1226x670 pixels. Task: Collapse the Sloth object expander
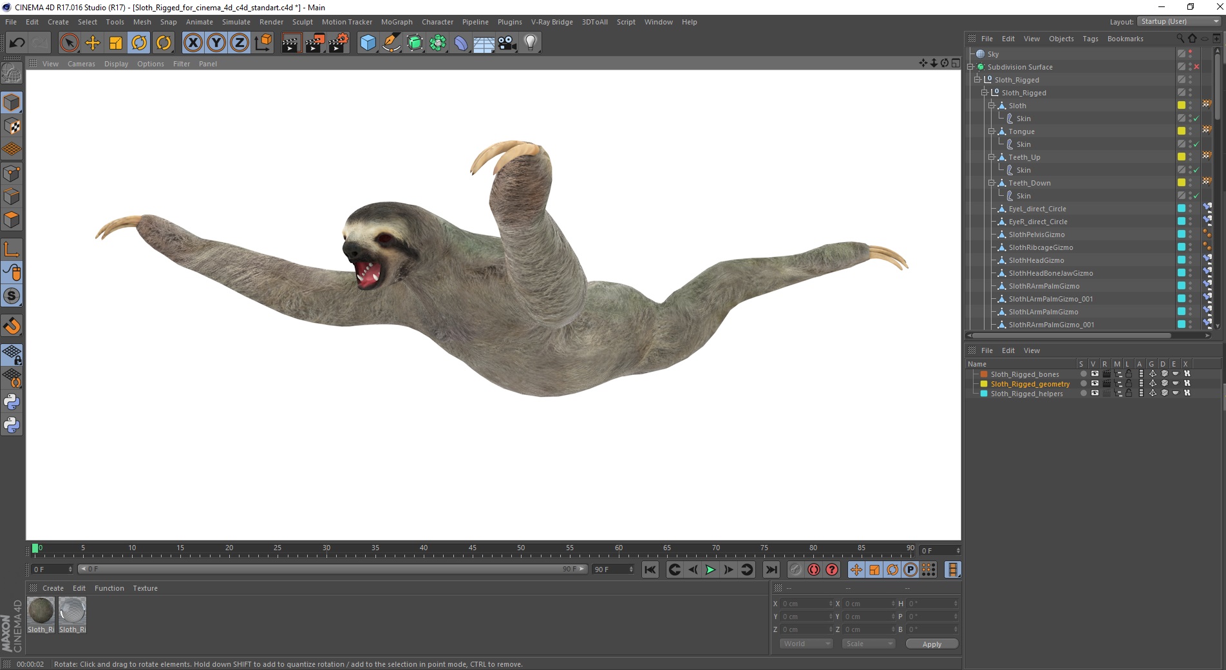(992, 106)
